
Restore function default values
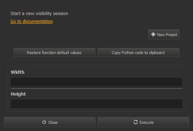click(x=55, y=53)
